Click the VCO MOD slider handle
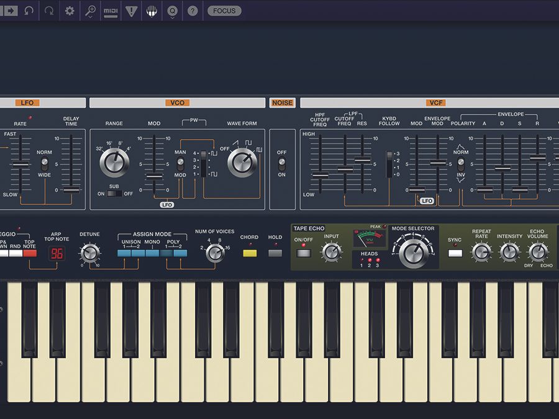Screen dimensions: 559x419 pyautogui.click(x=154, y=176)
